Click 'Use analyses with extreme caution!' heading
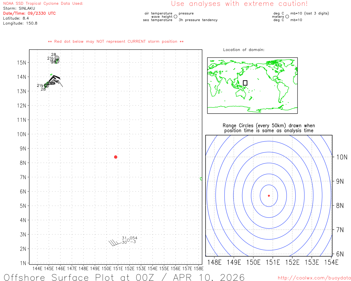This screenshot has width=351, height=281. (x=239, y=4)
